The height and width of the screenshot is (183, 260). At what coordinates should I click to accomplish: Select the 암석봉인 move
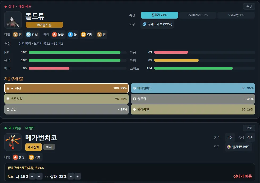click(193, 109)
